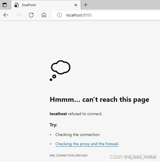The image size is (160, 162).
Task: Click the localhost:8093 address bar
Action: 106,15
